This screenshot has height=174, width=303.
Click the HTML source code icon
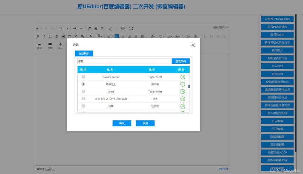(x=37, y=29)
